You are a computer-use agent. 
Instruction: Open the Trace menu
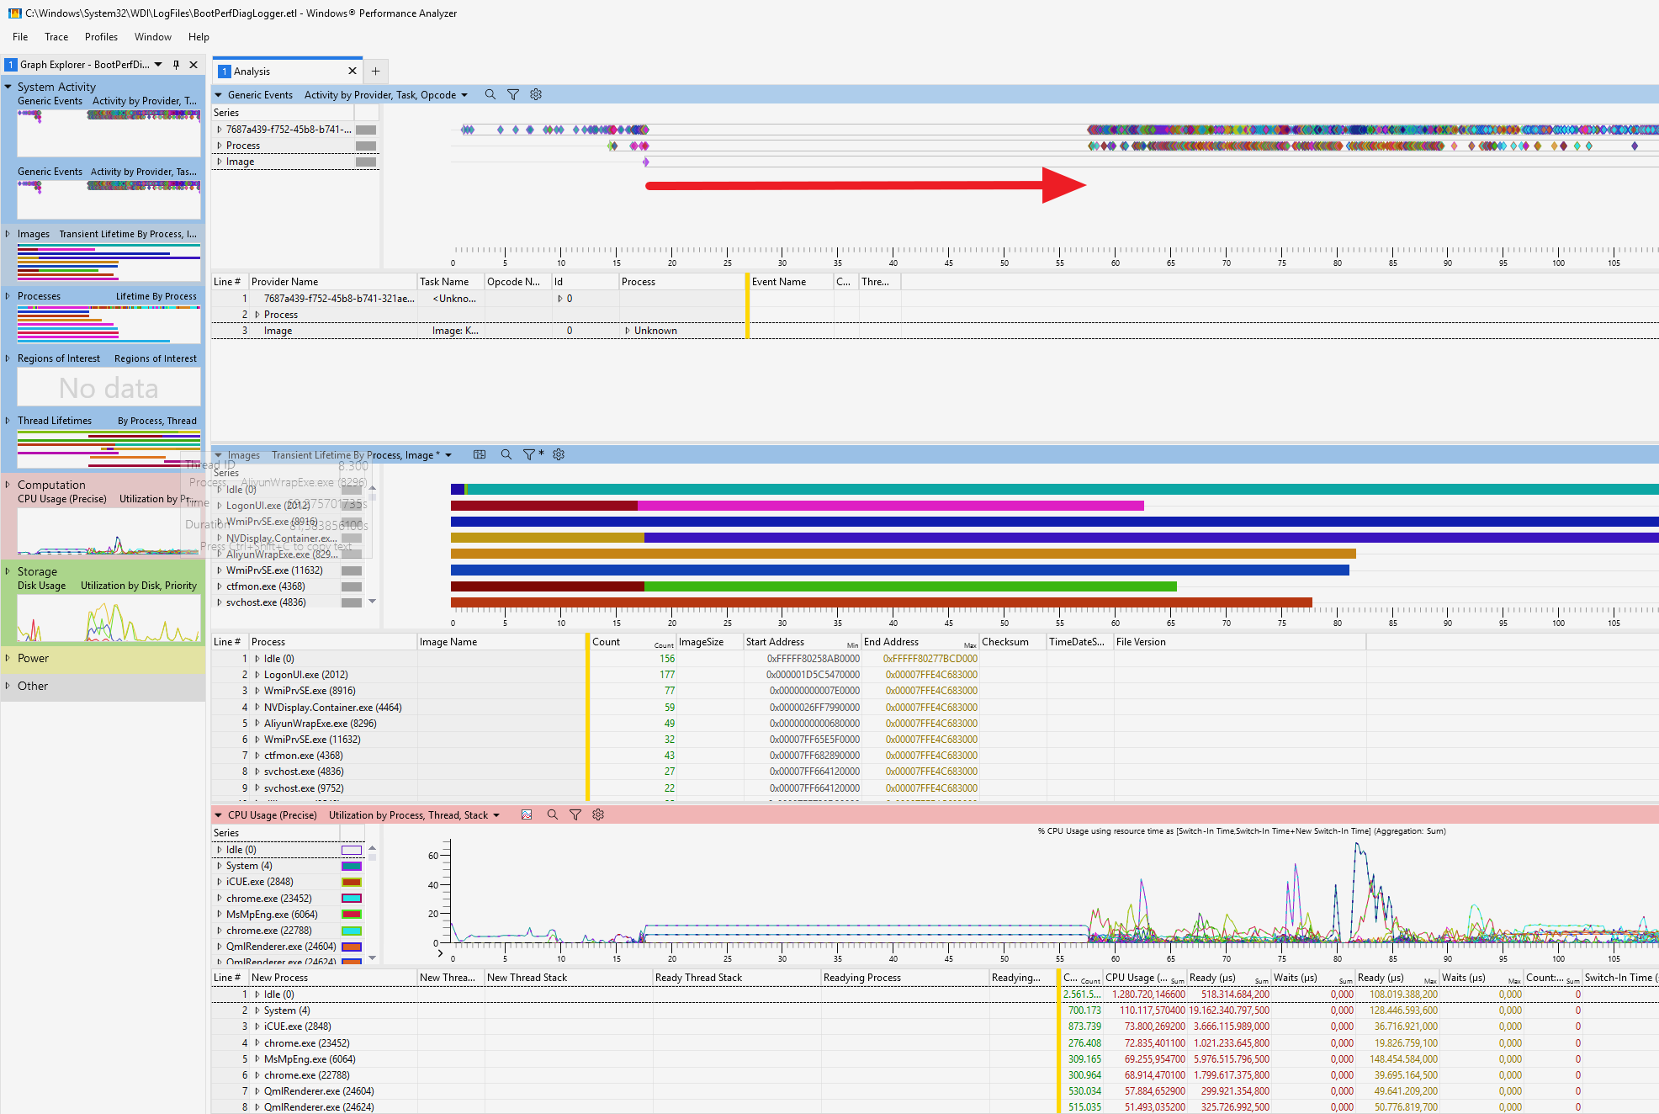tap(56, 37)
